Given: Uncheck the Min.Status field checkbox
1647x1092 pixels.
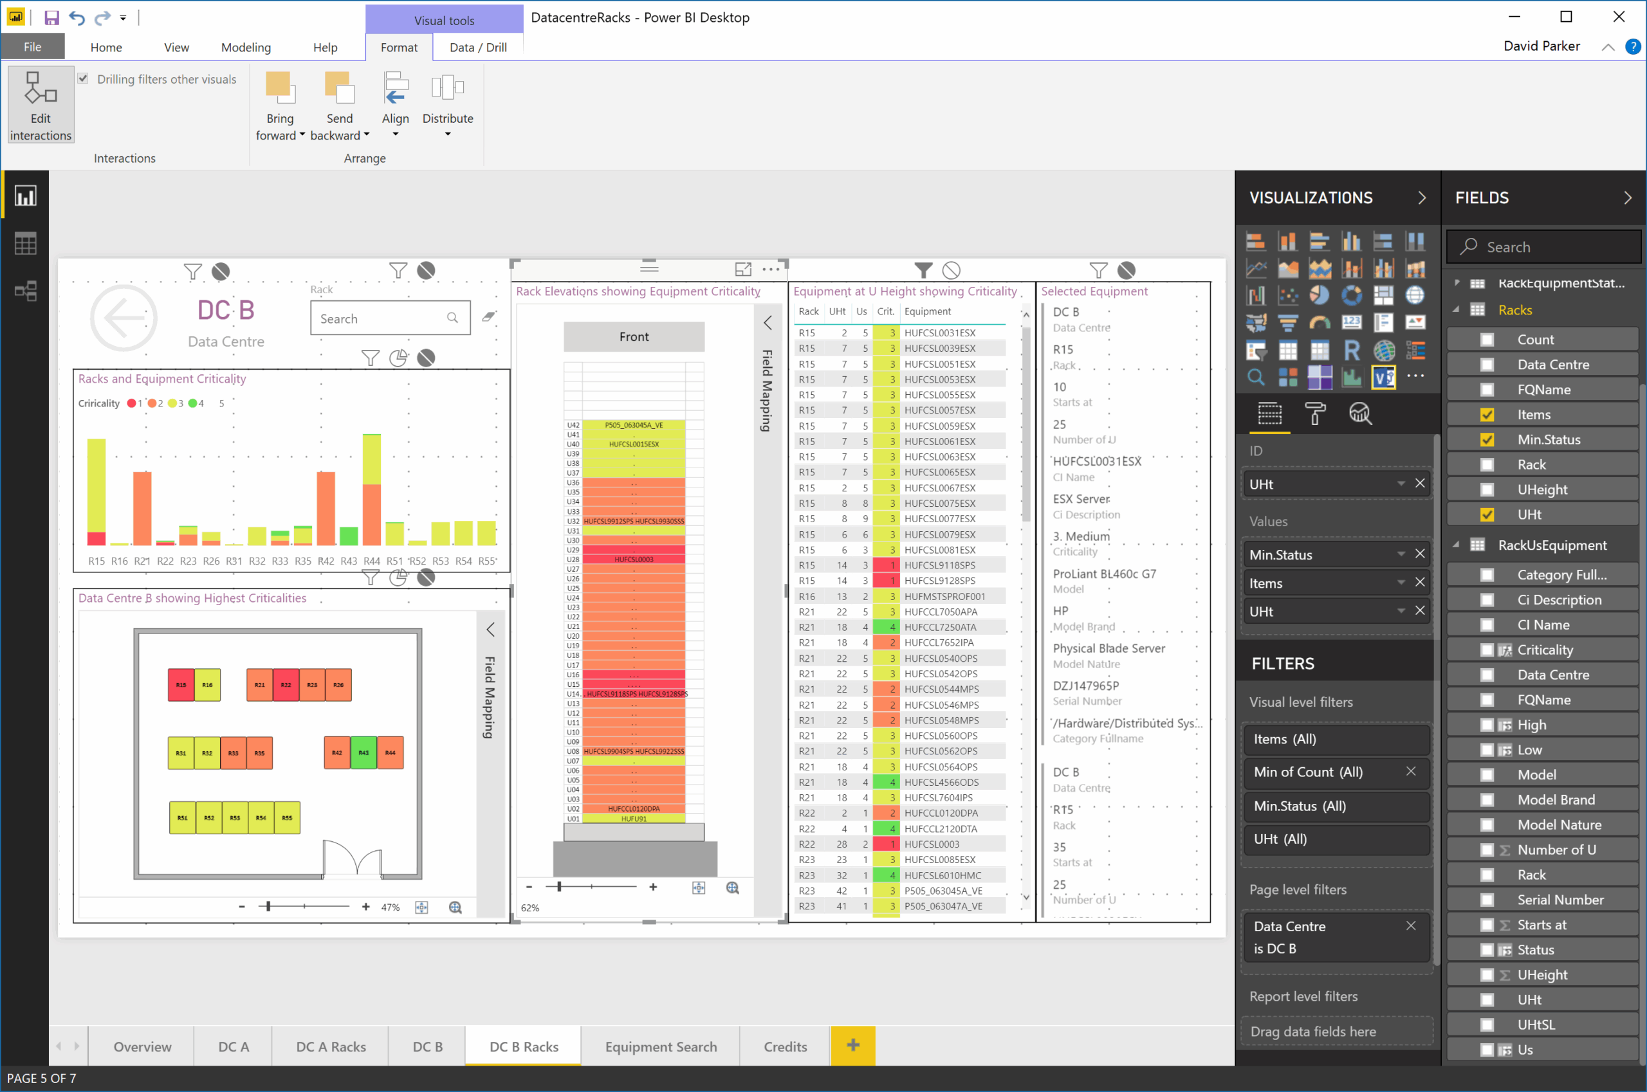Looking at the screenshot, I should point(1486,439).
